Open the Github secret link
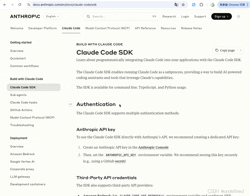The image size is (250, 196). coord(120,161)
